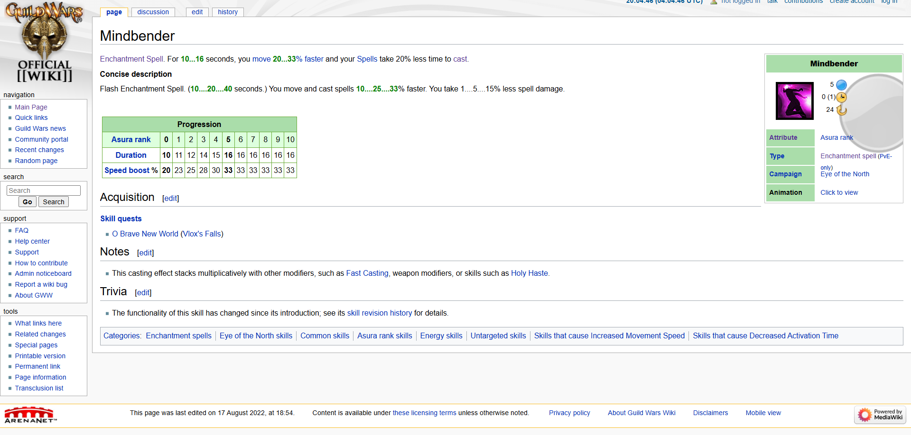Click the blue energy cost icon

(841, 85)
